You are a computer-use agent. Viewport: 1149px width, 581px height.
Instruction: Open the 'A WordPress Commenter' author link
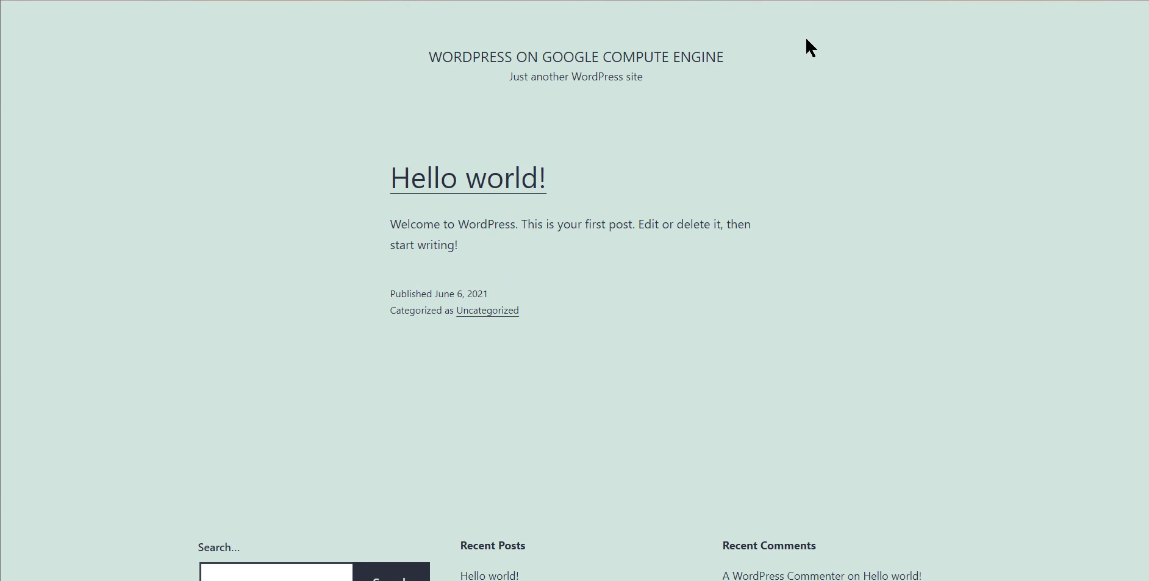tap(783, 576)
